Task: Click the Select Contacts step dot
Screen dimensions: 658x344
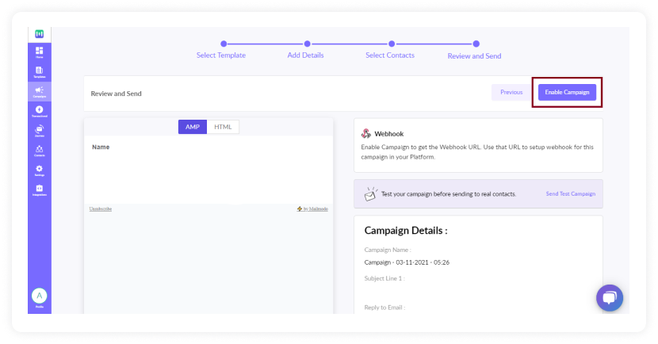Action: point(392,44)
